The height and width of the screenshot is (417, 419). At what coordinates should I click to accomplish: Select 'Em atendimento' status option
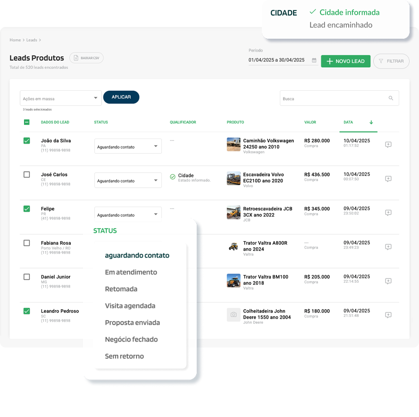pos(131,272)
